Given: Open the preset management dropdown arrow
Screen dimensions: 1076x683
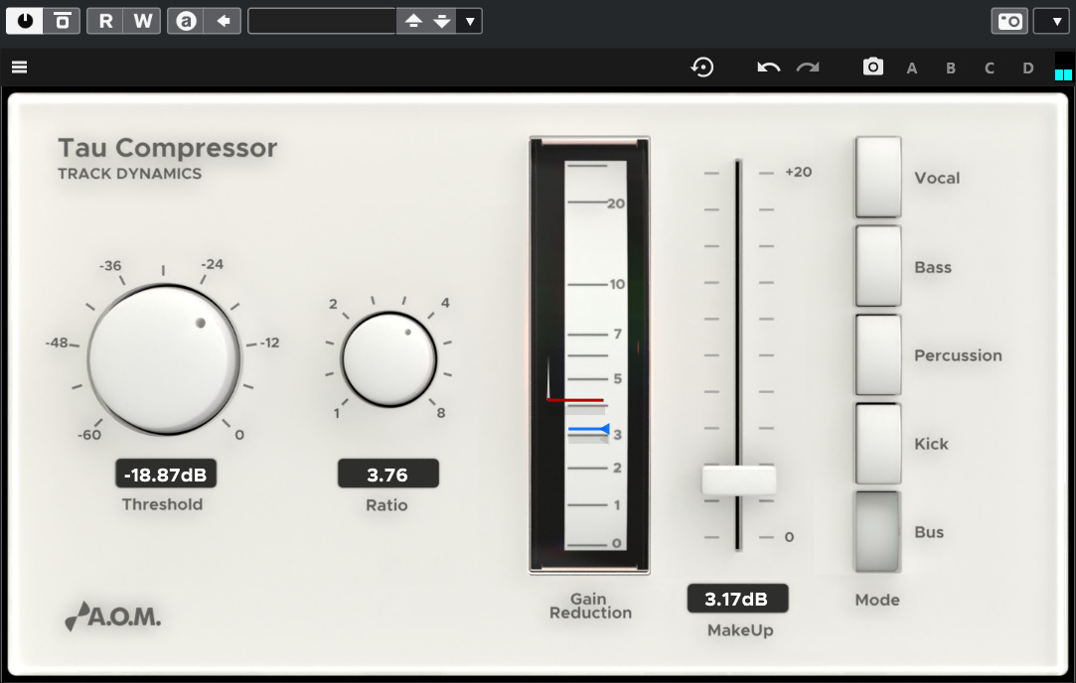Looking at the screenshot, I should point(470,21).
